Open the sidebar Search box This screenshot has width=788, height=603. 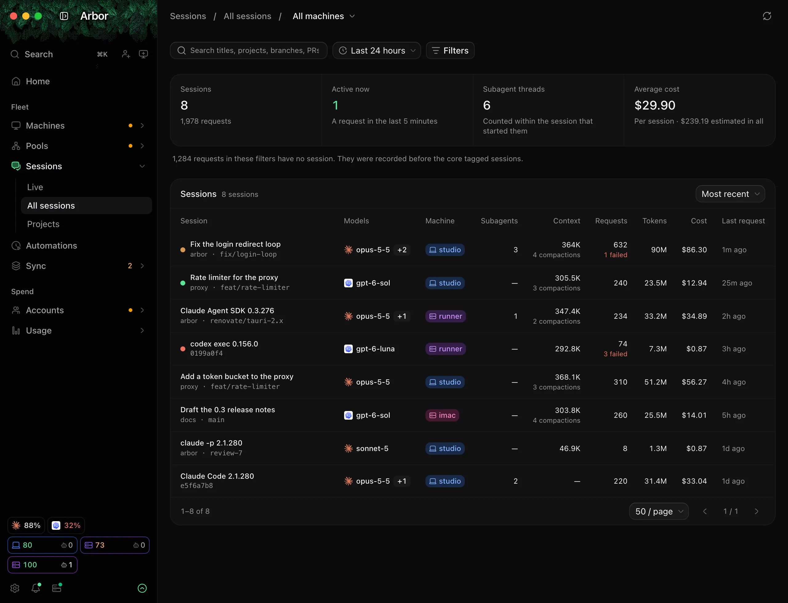[59, 54]
